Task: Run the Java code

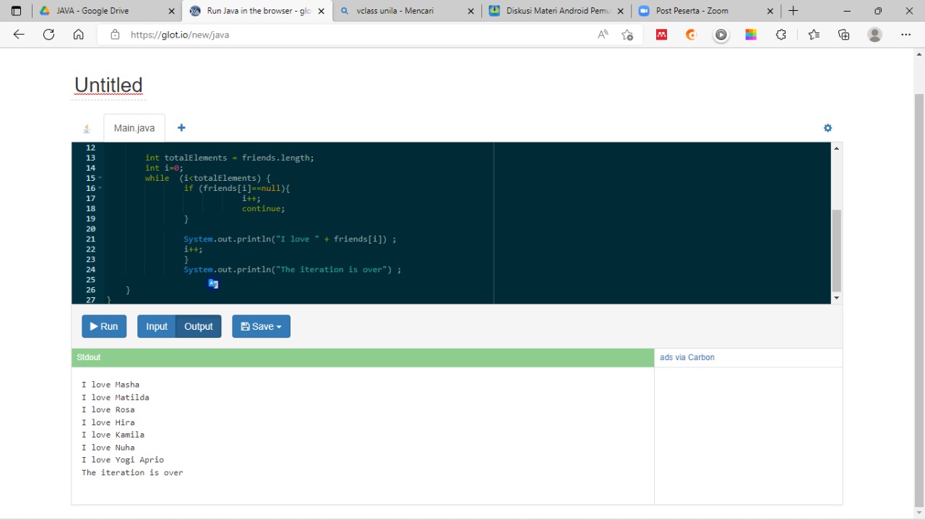Action: [x=104, y=326]
